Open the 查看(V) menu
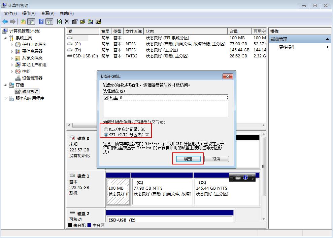333x238 pixels. pos(47,13)
